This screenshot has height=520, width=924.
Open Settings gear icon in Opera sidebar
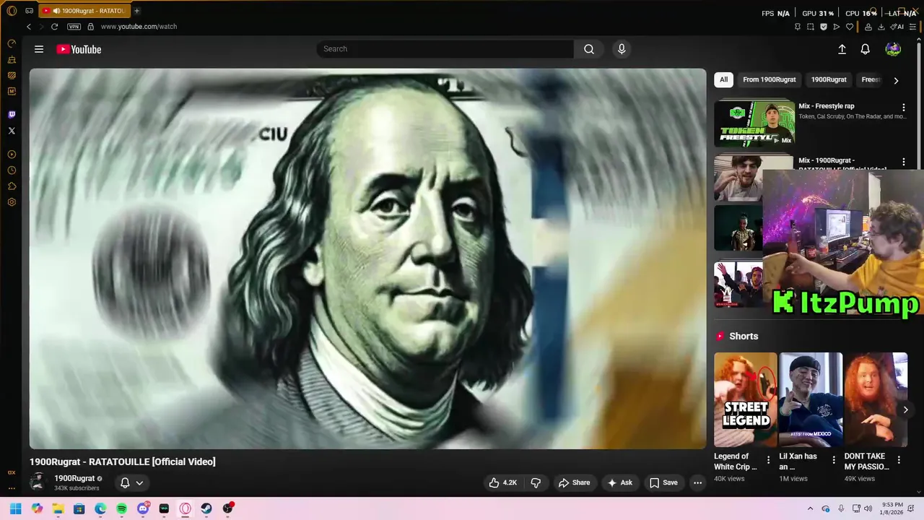pyautogui.click(x=12, y=202)
